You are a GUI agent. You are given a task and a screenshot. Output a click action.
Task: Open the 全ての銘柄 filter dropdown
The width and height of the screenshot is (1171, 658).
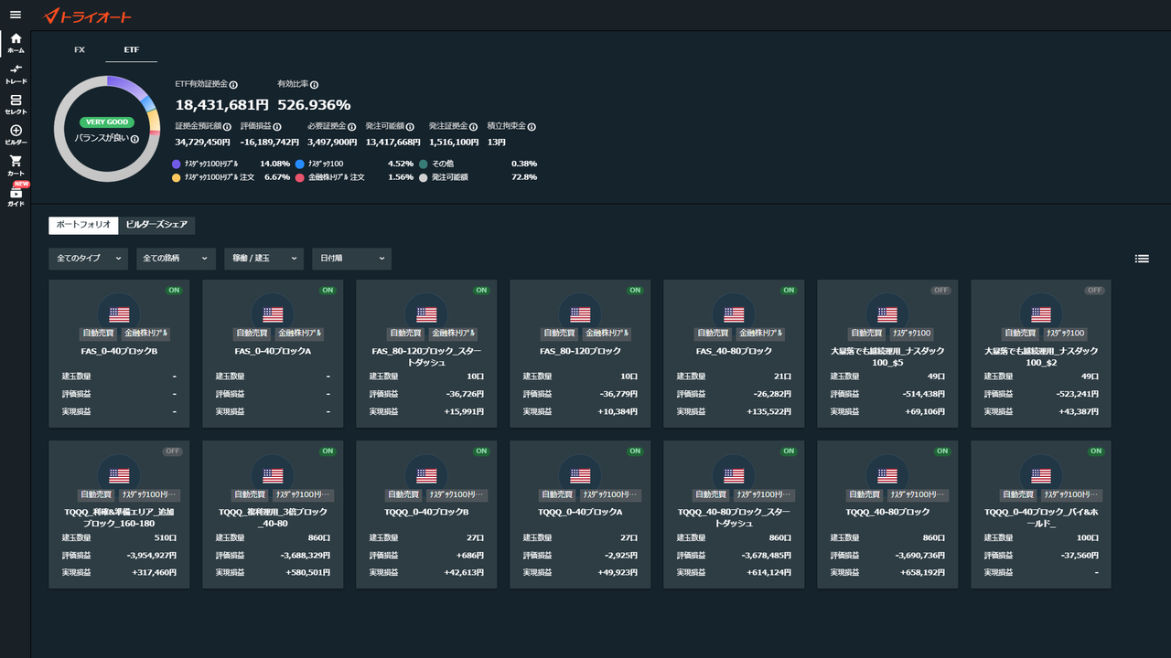176,259
